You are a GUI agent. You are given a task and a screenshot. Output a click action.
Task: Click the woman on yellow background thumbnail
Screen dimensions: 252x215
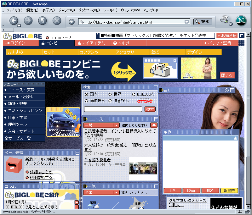coord(199,68)
